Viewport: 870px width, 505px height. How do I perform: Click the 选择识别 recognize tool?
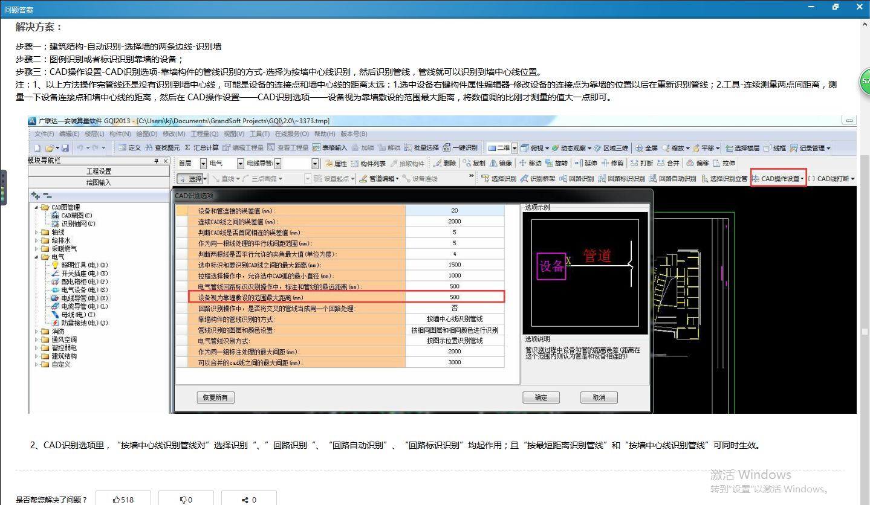coord(499,179)
